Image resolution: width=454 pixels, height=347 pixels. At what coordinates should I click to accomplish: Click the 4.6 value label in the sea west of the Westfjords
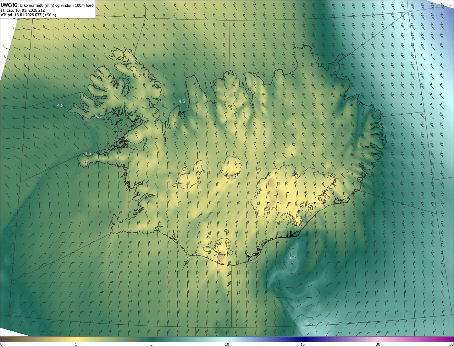tap(60, 105)
